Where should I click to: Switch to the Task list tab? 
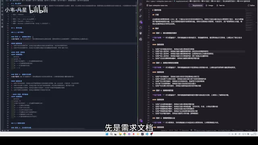[221, 5]
